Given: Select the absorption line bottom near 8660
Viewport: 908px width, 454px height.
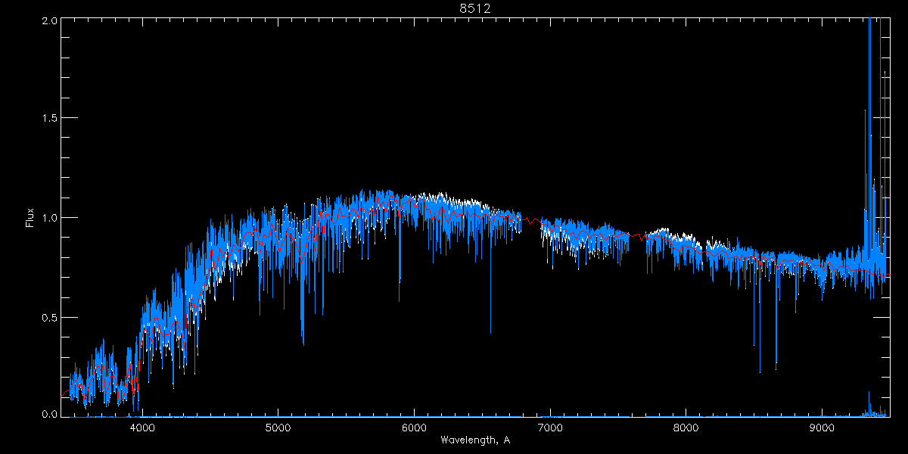Looking at the screenshot, I should (776, 369).
